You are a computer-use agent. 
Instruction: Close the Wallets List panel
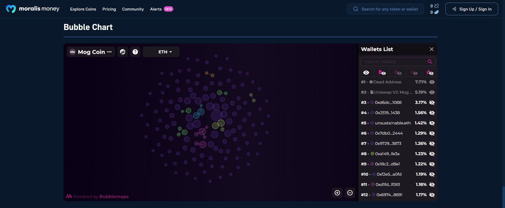(432, 49)
